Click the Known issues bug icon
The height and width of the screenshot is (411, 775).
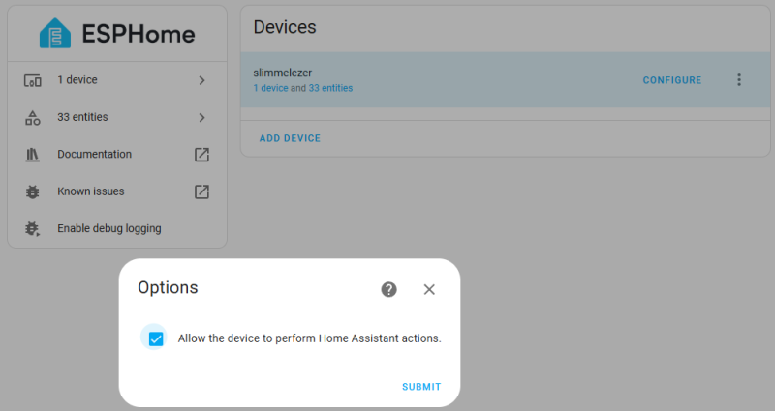click(x=32, y=191)
